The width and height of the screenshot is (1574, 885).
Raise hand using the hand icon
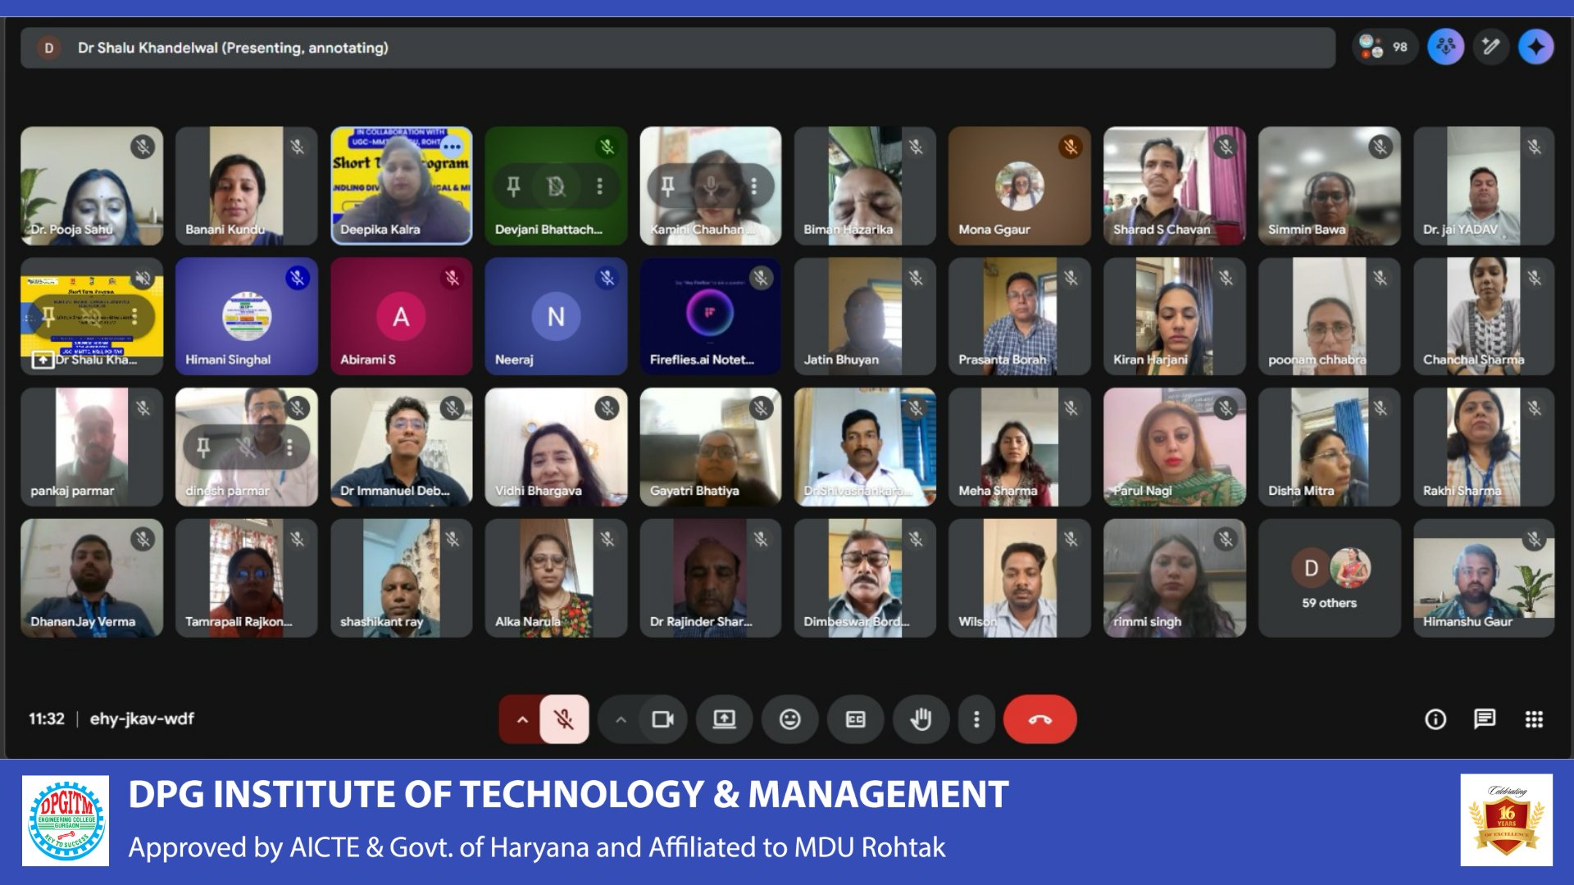(921, 719)
